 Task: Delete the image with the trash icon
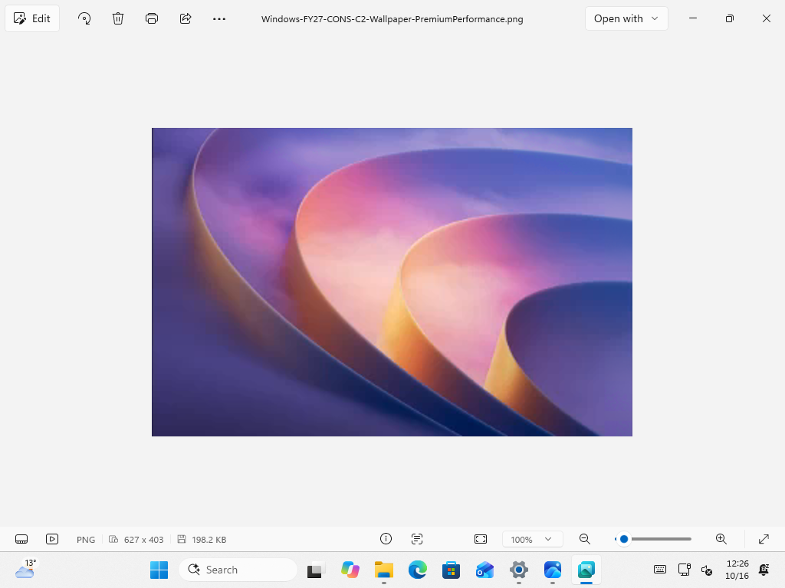pos(117,18)
